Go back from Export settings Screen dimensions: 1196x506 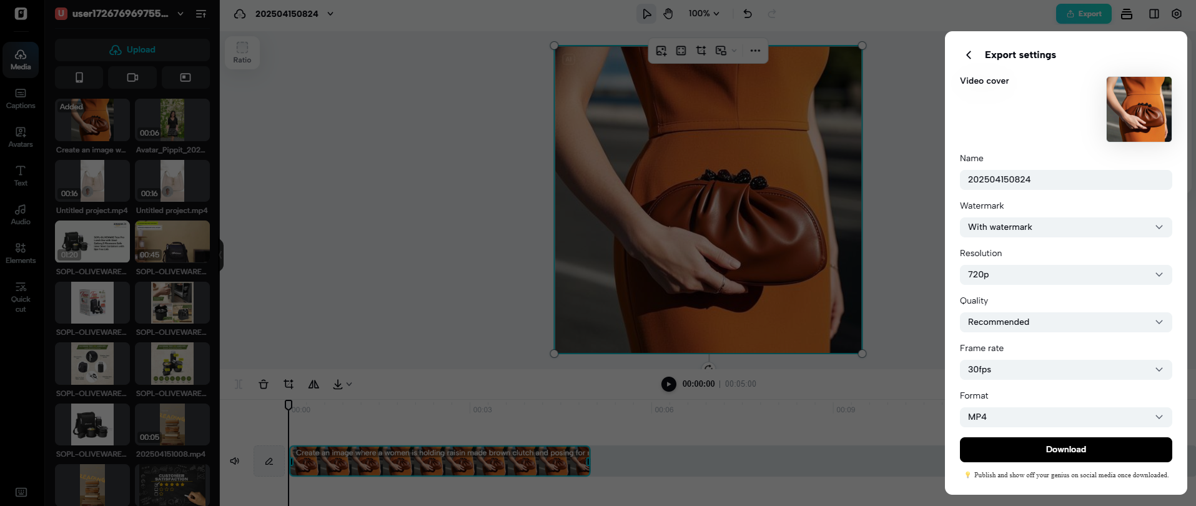pos(969,55)
